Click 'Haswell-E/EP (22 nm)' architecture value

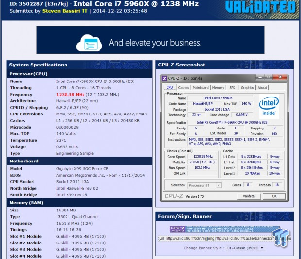[77, 101]
